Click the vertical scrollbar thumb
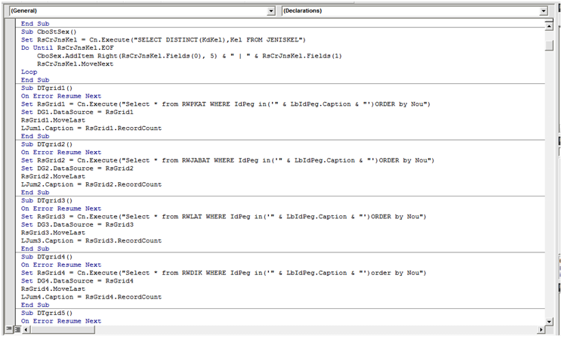The image size is (562, 337). [549, 45]
